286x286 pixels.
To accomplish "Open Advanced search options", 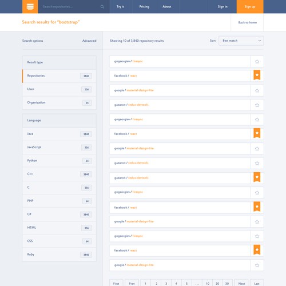I will (89, 41).
